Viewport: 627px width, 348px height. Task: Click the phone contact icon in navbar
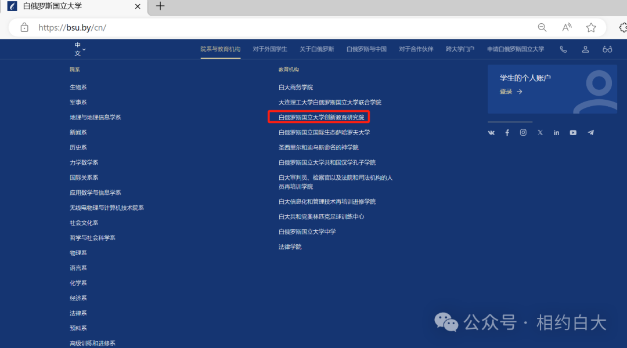click(563, 49)
